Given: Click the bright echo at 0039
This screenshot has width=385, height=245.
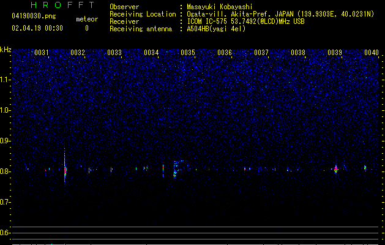Looking at the screenshot, I should pos(336,169).
